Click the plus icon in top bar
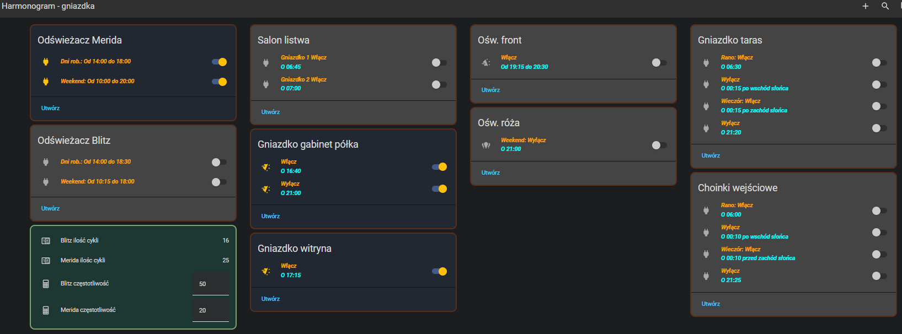 tap(865, 6)
